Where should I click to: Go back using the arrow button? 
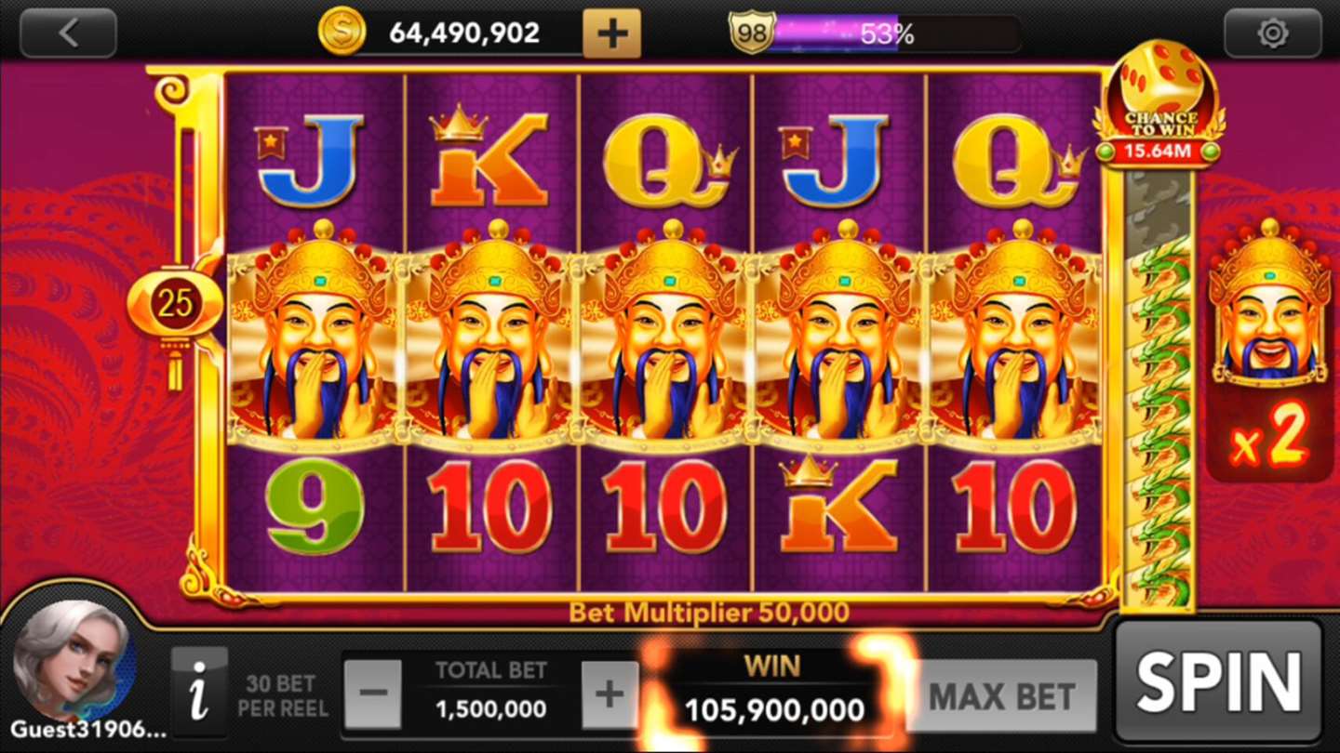coord(68,33)
